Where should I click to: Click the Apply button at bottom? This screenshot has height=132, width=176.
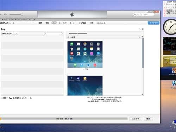tap(148, 119)
